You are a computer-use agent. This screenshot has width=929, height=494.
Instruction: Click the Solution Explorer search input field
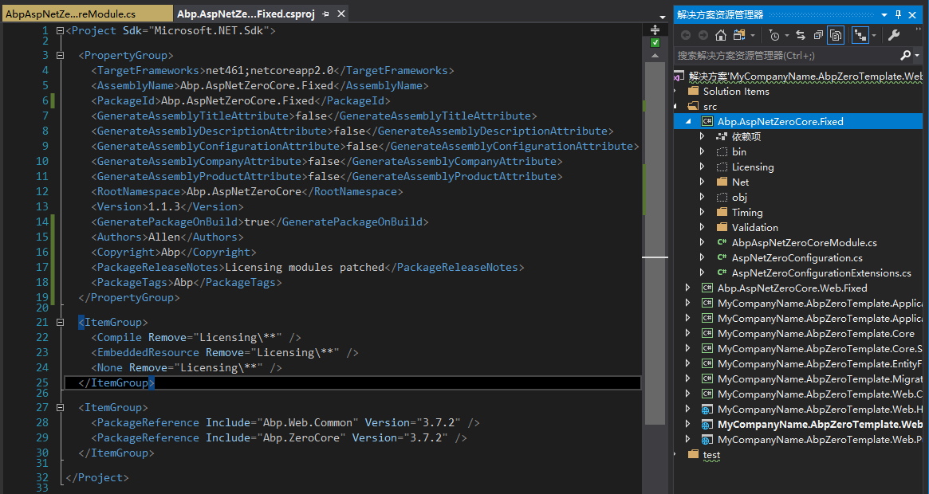coord(787,55)
